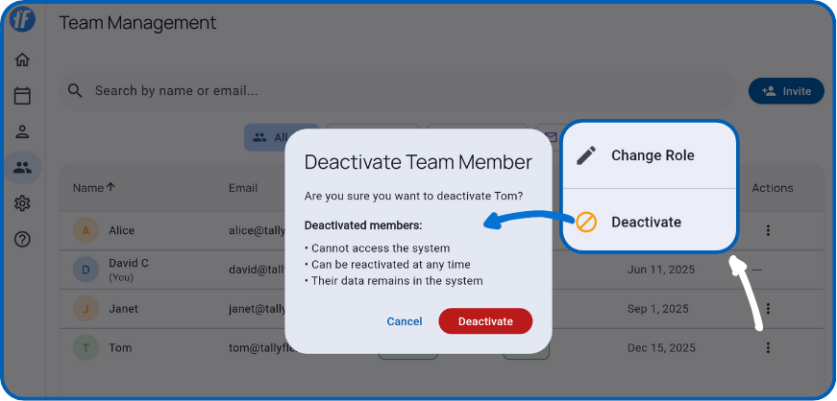
Task: Click the Invite button
Action: pos(786,91)
